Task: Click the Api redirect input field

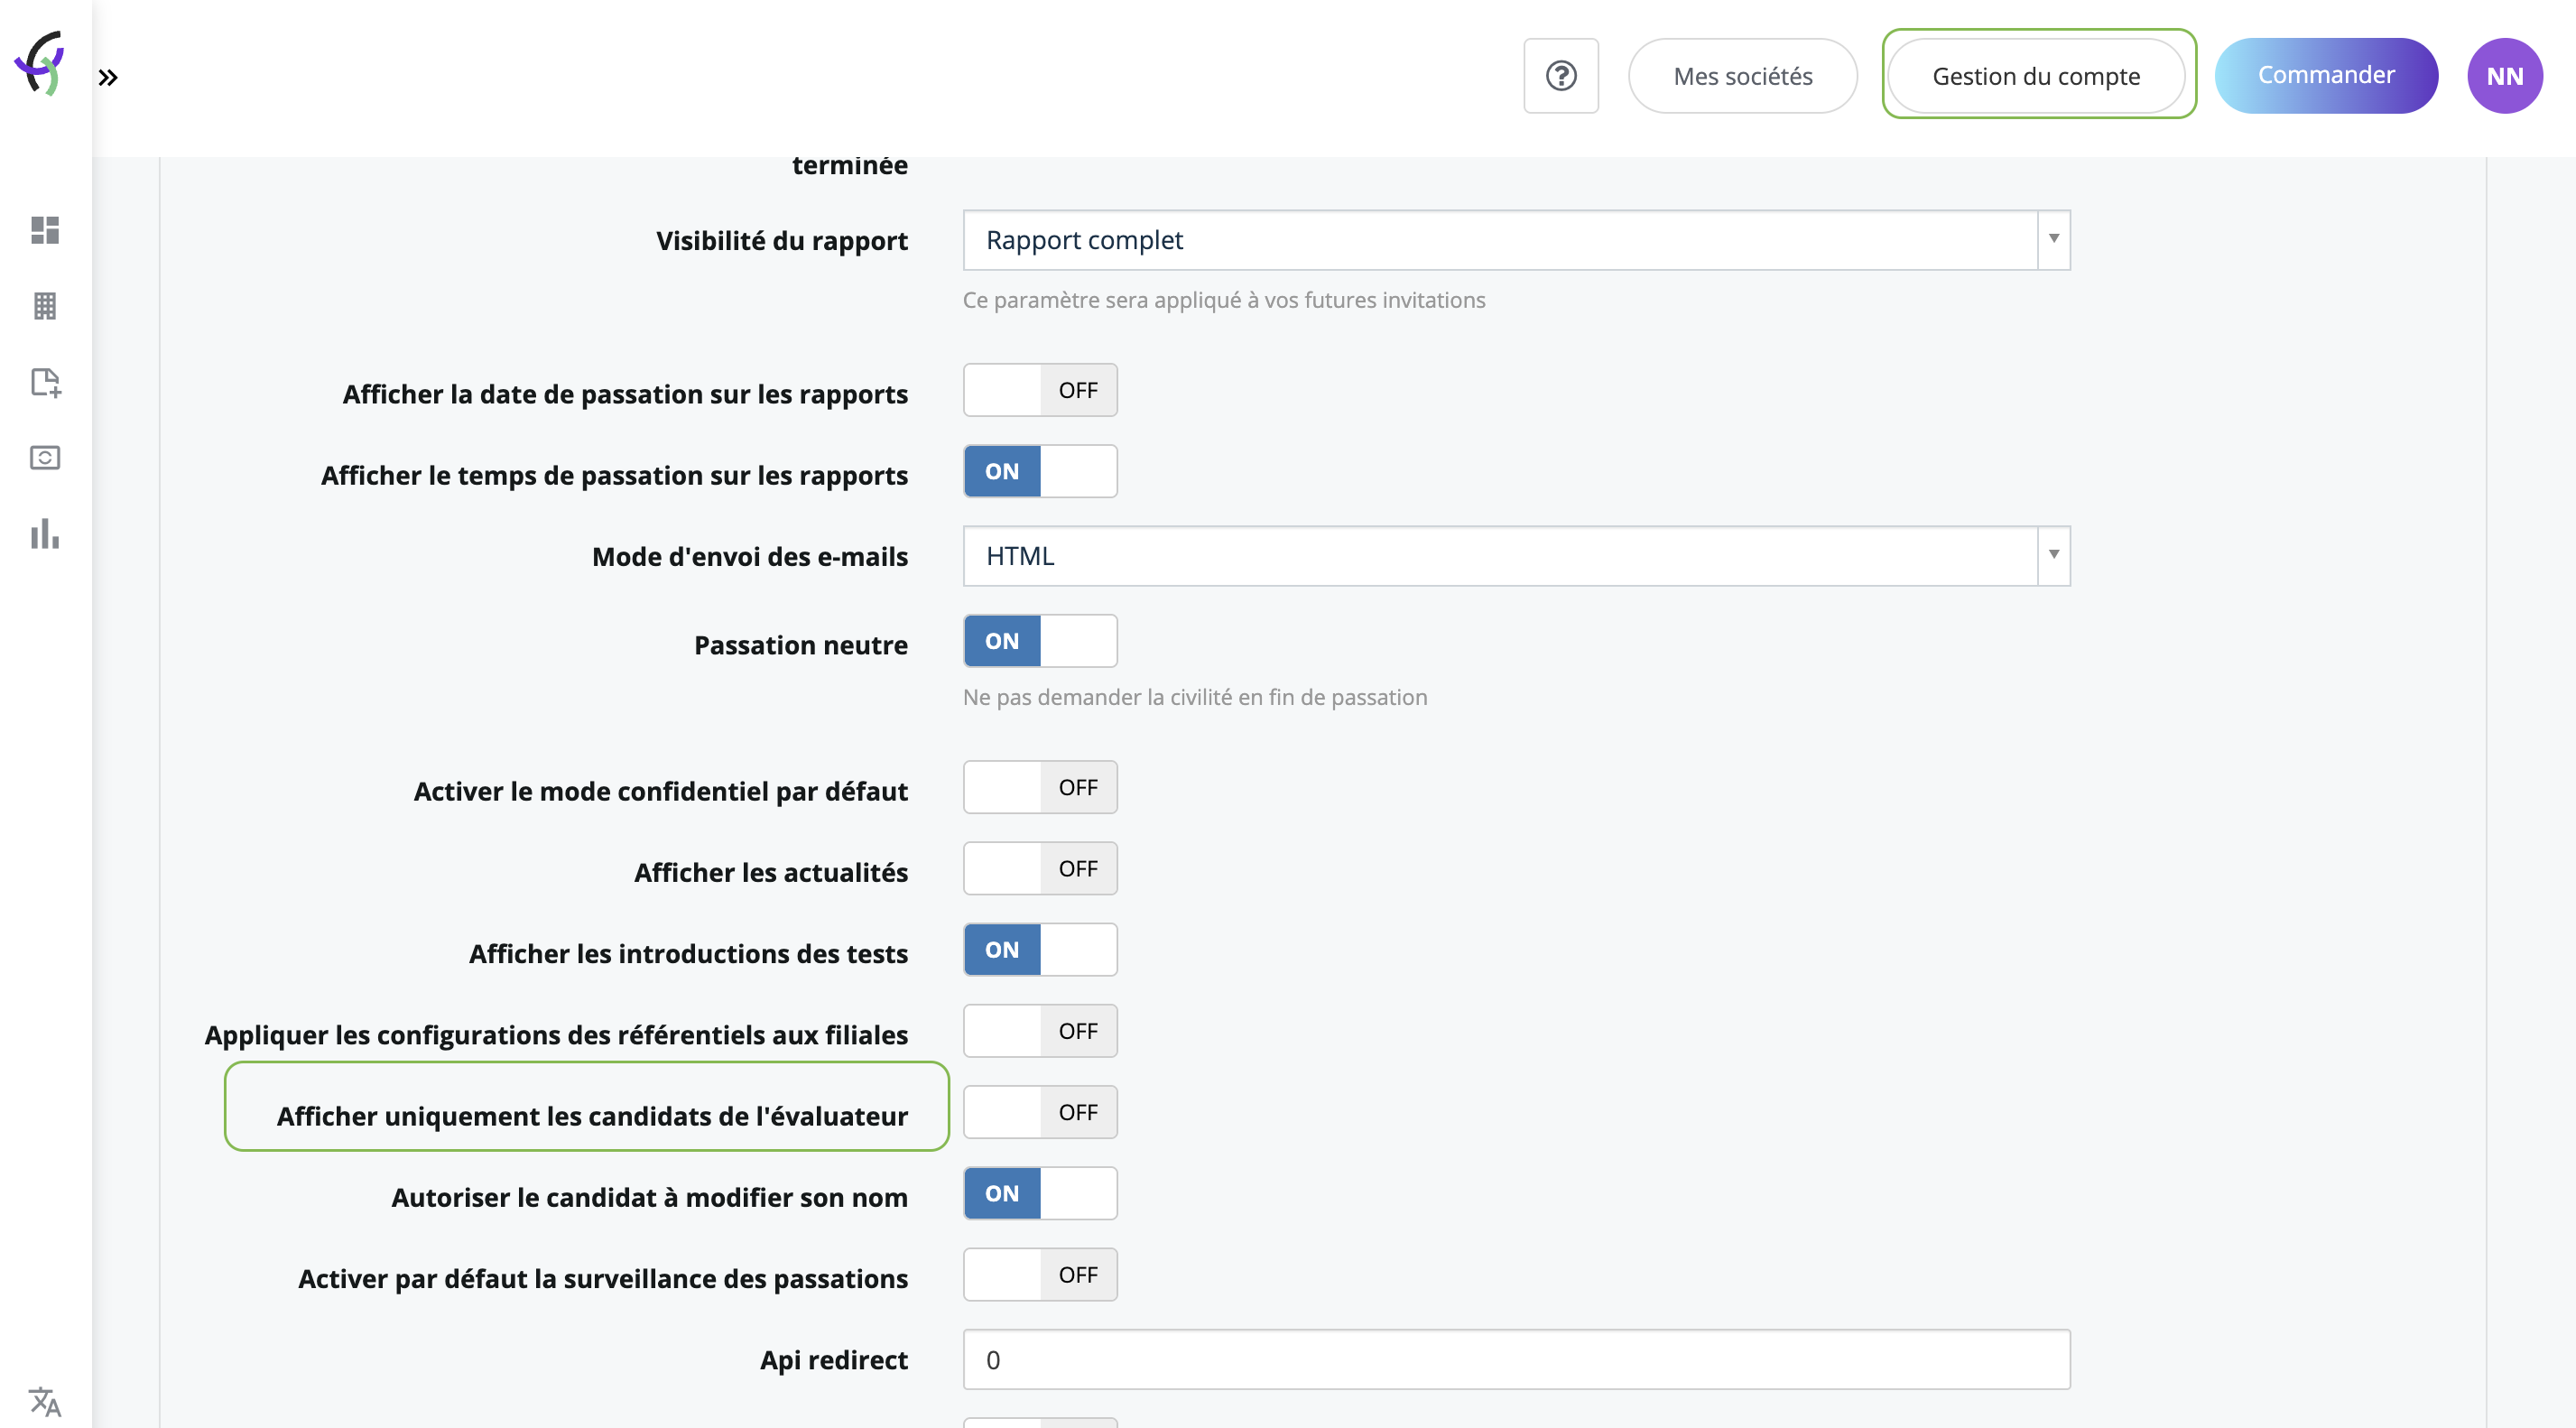Action: click(1516, 1359)
